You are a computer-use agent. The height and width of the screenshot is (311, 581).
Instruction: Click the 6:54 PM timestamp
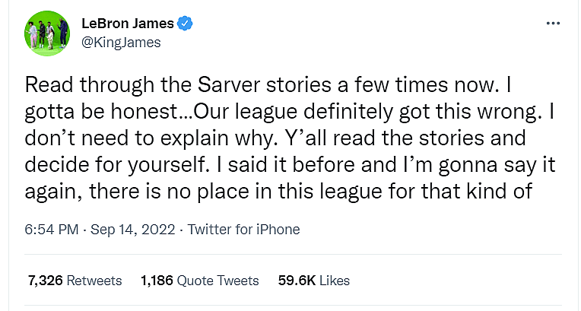(x=53, y=229)
